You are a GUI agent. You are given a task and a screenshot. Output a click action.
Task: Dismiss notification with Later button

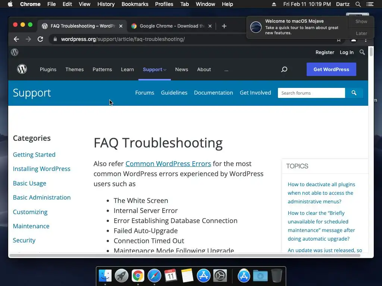(x=361, y=33)
